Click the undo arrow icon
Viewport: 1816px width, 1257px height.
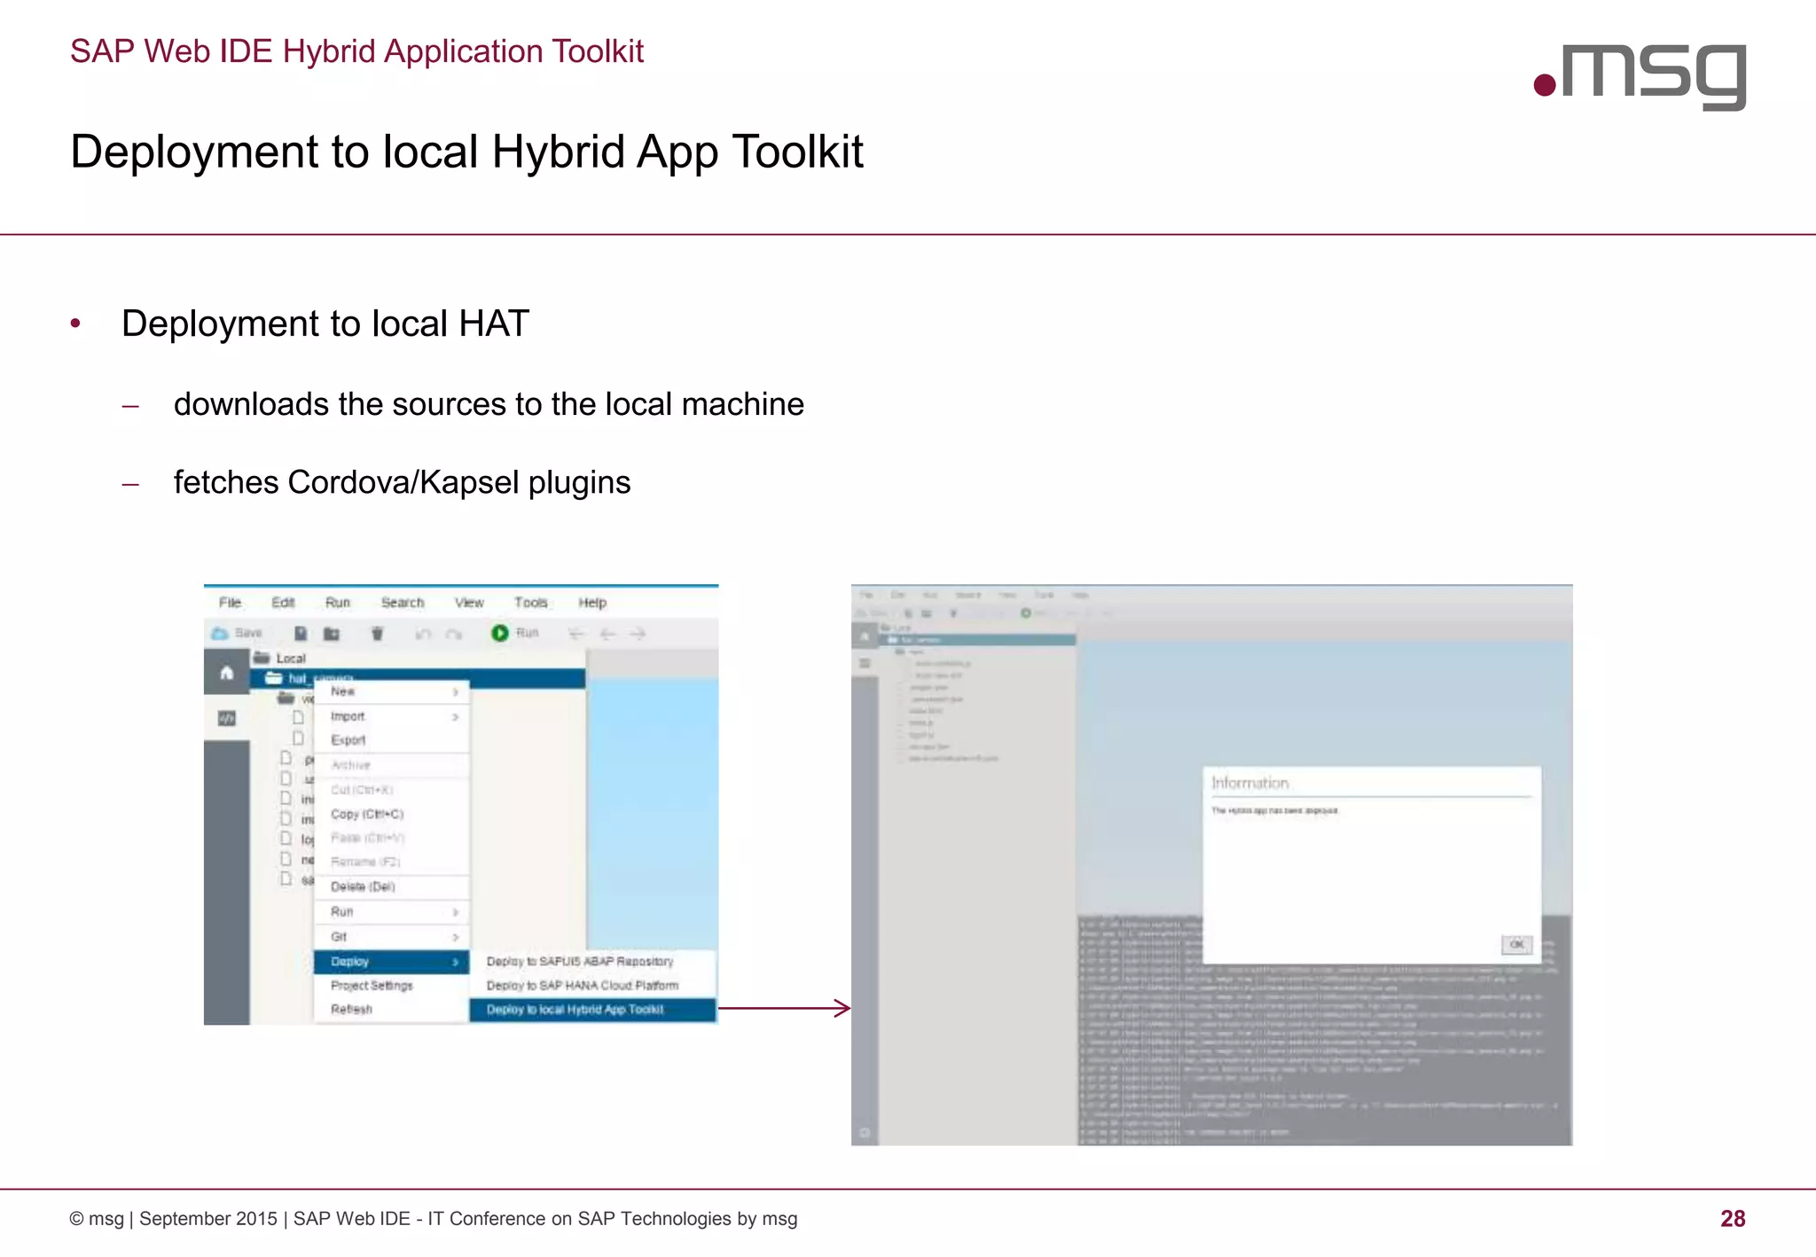tap(423, 634)
